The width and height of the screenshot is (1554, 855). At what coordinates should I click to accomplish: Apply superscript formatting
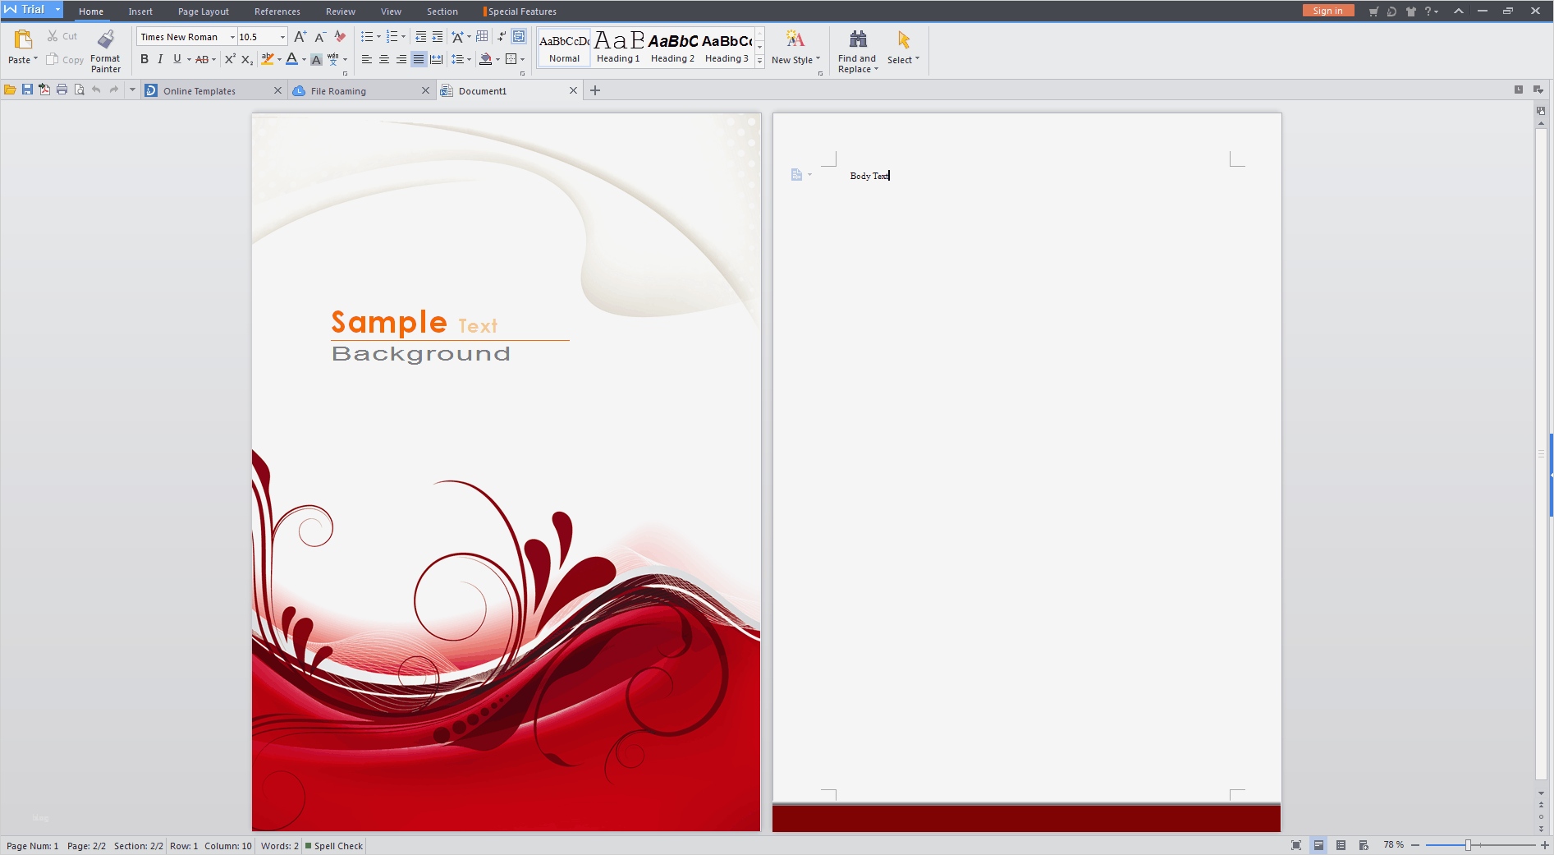[x=230, y=59]
